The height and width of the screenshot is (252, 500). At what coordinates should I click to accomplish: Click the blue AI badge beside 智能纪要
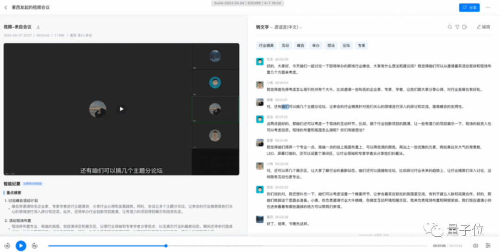click(x=32, y=184)
